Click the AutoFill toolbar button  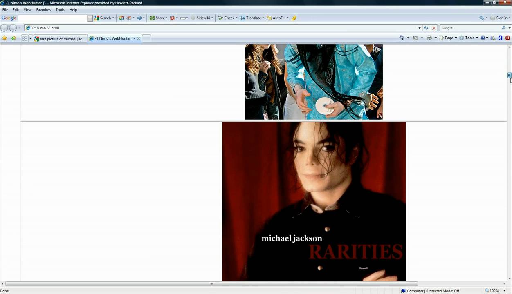(277, 18)
